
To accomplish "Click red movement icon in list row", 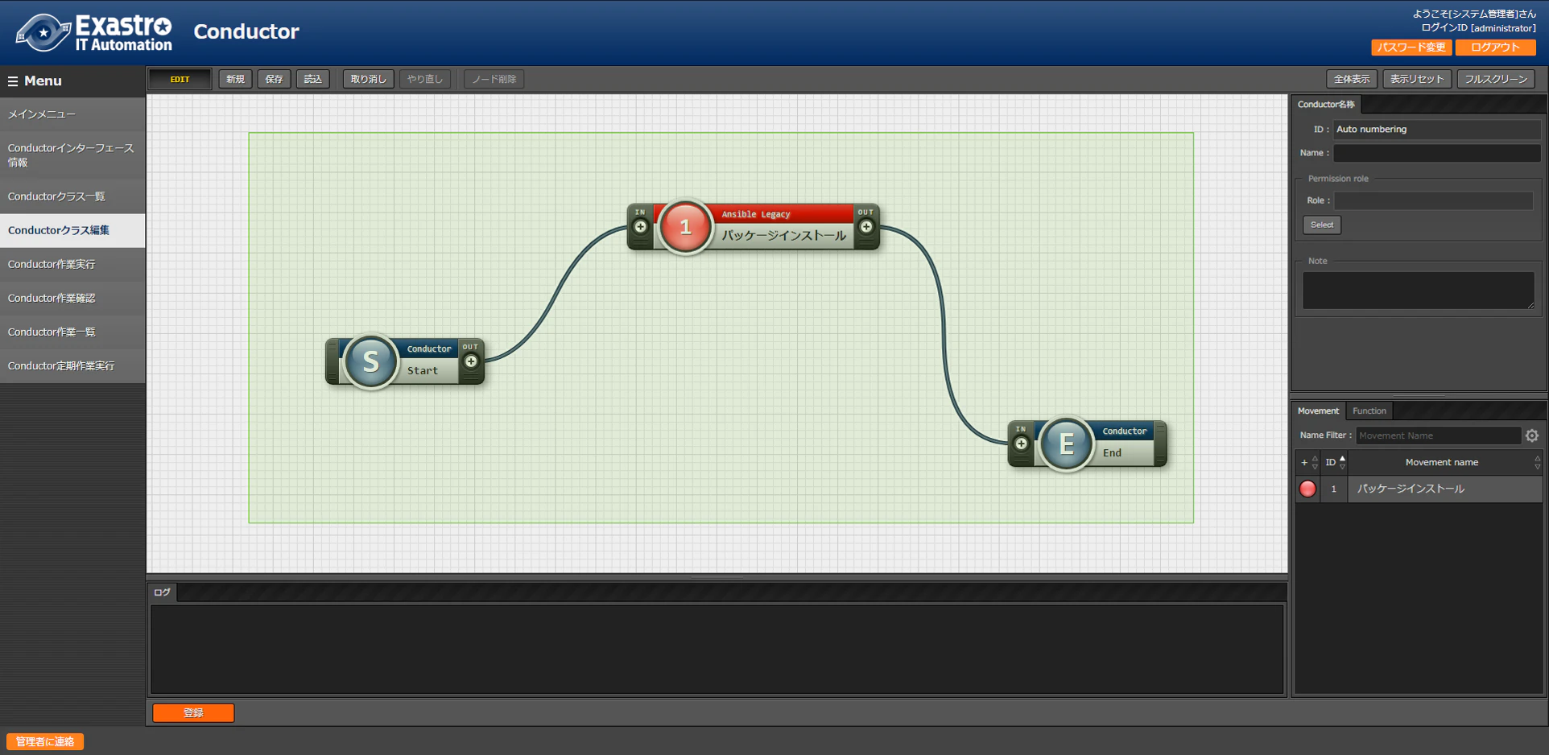I will [1307, 489].
